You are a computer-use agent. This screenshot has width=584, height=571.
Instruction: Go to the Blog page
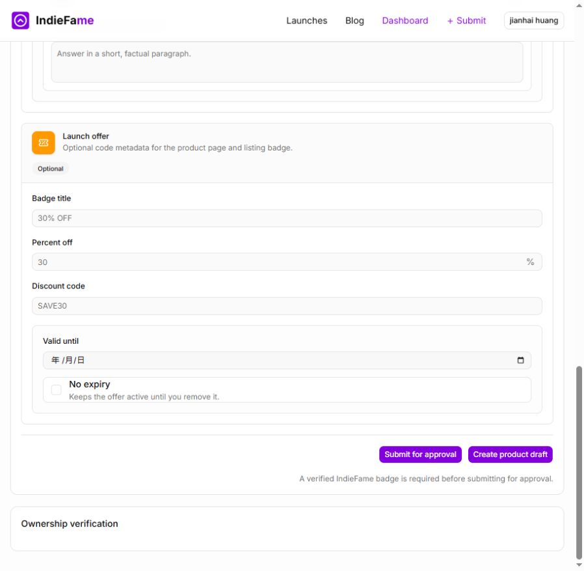(354, 21)
